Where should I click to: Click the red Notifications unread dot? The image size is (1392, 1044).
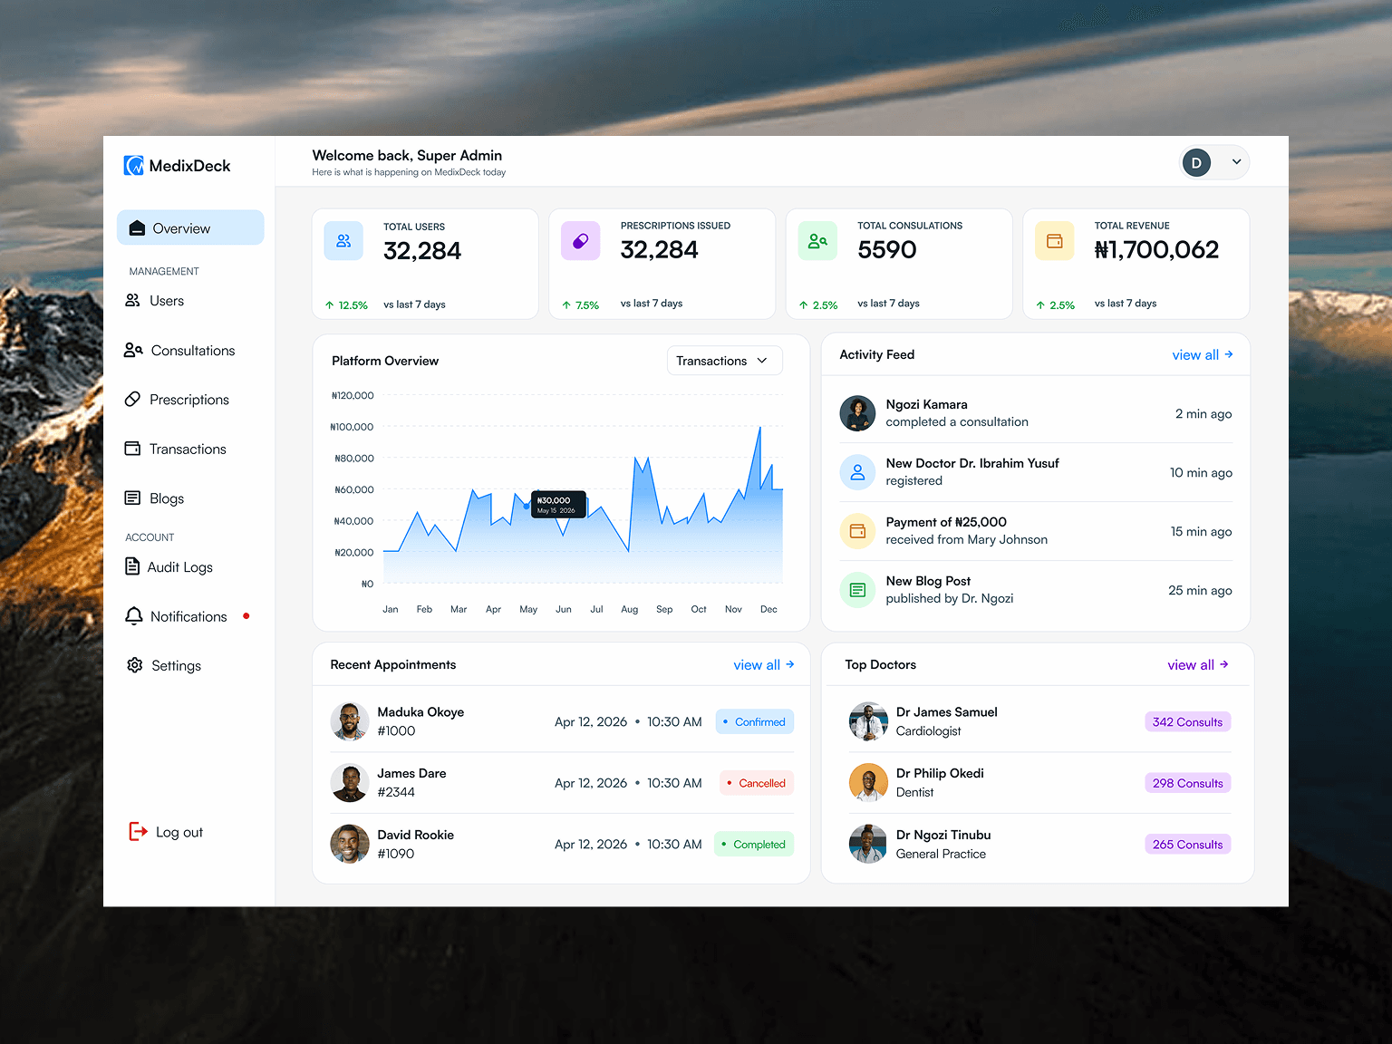246,616
